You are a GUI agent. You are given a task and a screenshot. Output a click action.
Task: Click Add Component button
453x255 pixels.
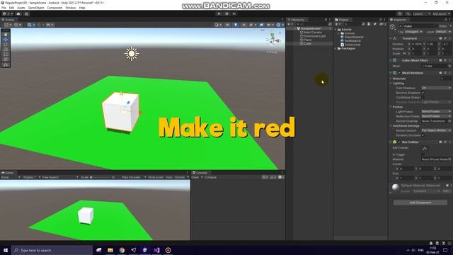420,203
